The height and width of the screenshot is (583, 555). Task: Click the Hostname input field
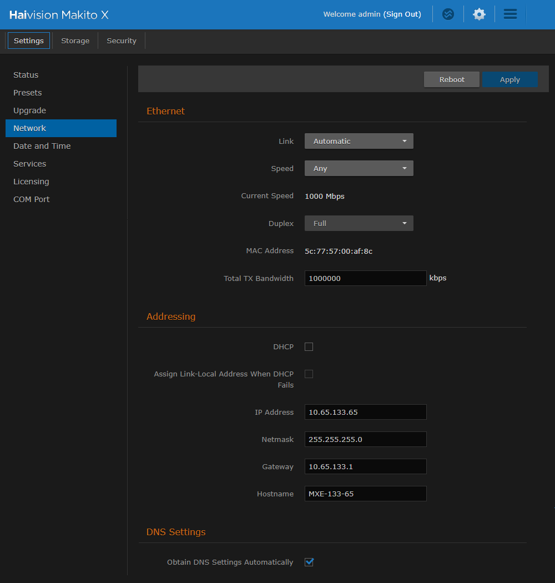coord(365,494)
